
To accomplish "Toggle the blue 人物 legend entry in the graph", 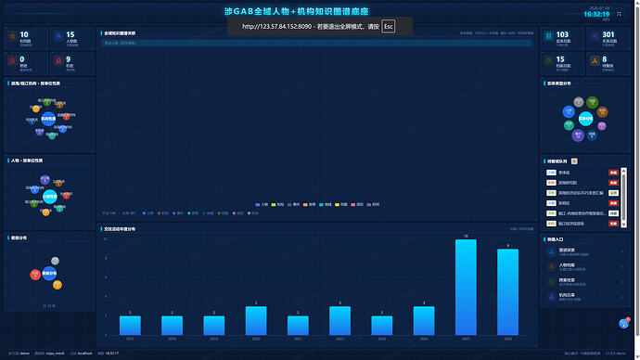I will click(262, 204).
